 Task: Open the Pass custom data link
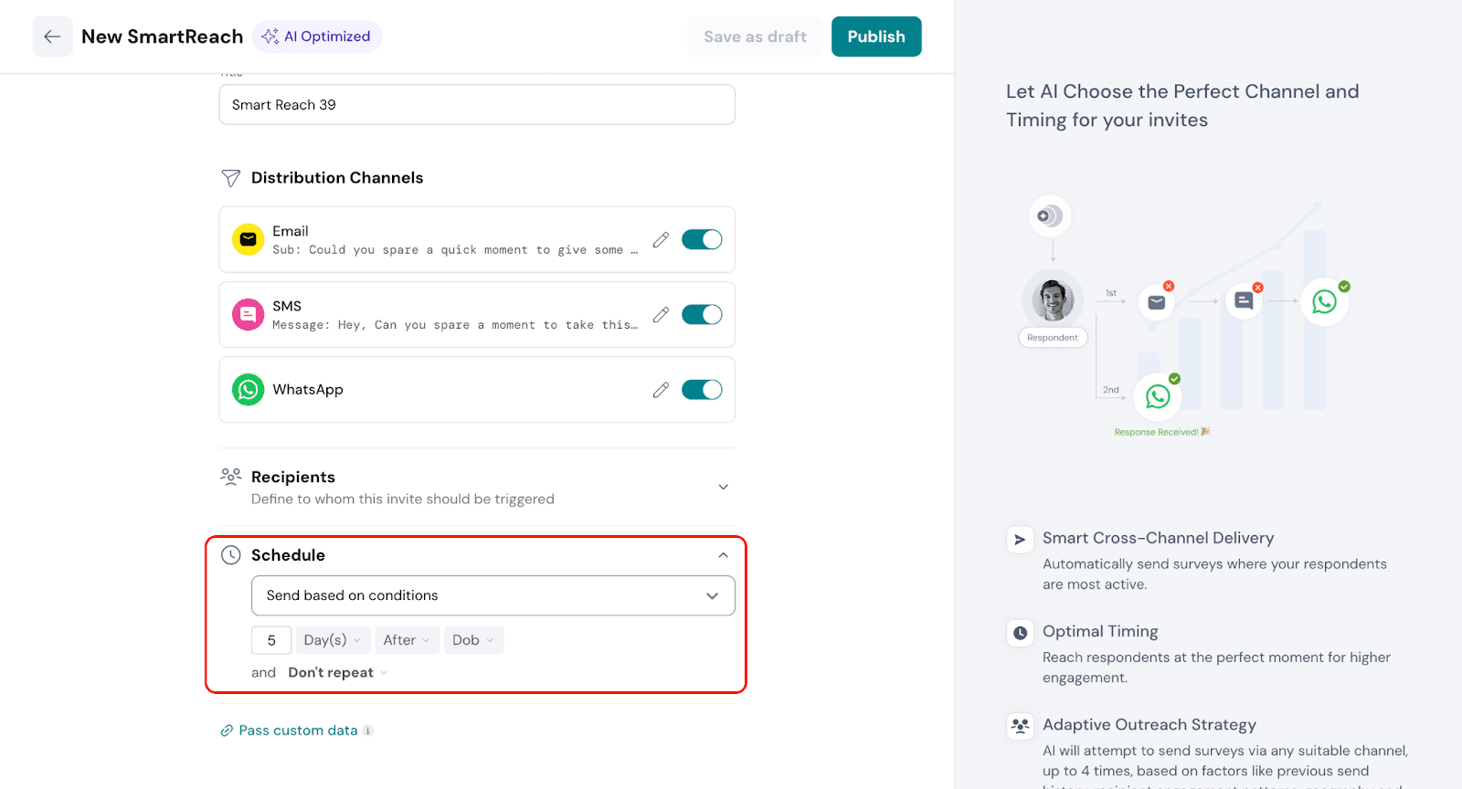coord(298,731)
